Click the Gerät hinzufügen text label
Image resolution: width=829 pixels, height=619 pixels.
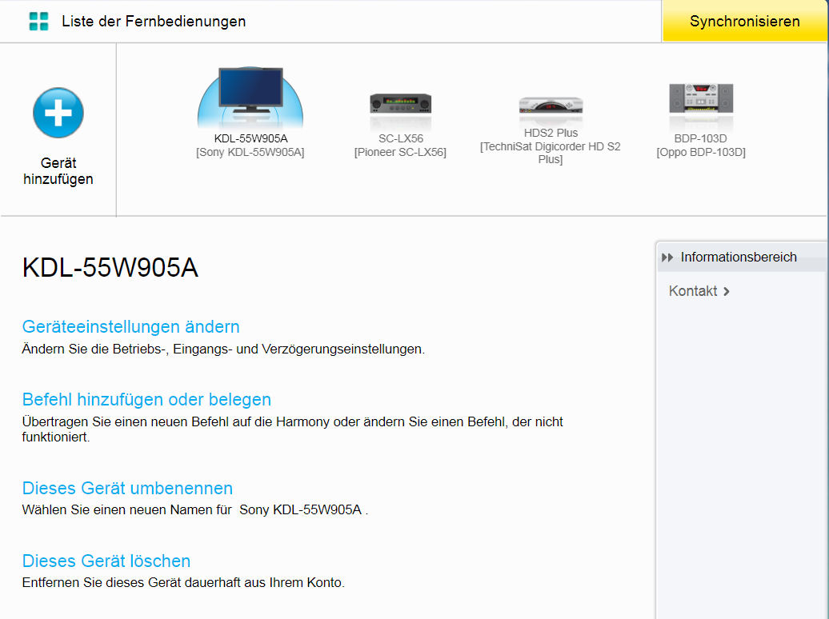[58, 171]
